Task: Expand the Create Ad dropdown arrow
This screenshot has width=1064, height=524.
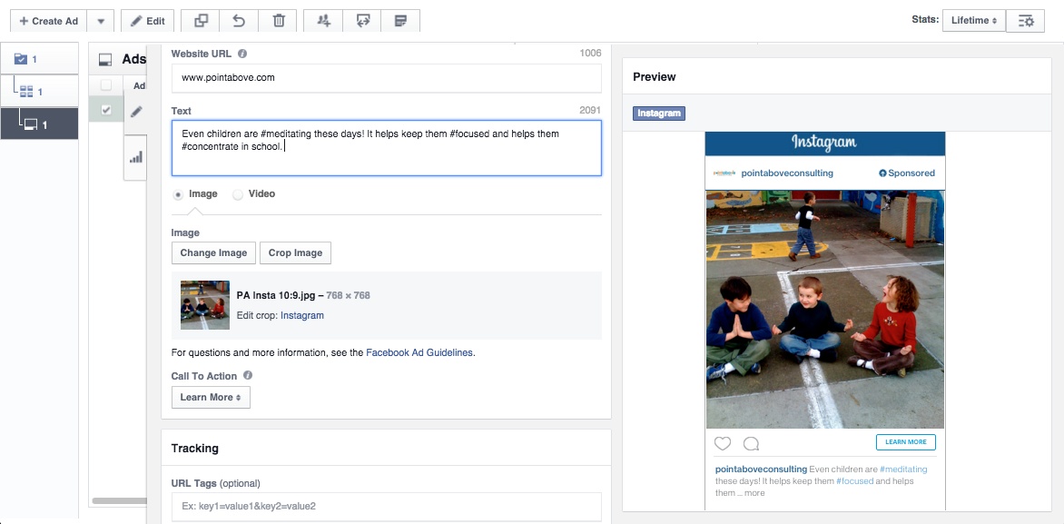Action: tap(100, 20)
